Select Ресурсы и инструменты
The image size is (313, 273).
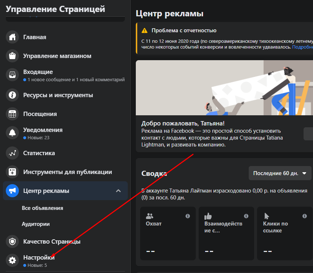pyautogui.click(x=65, y=95)
